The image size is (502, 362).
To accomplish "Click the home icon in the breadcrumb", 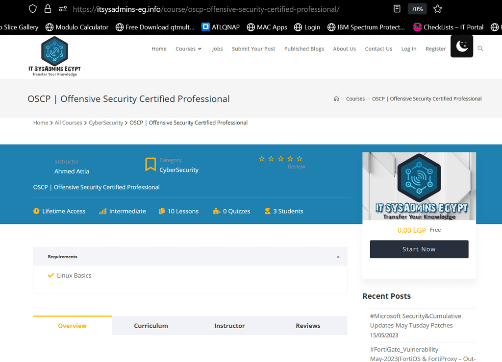I will tap(336, 98).
